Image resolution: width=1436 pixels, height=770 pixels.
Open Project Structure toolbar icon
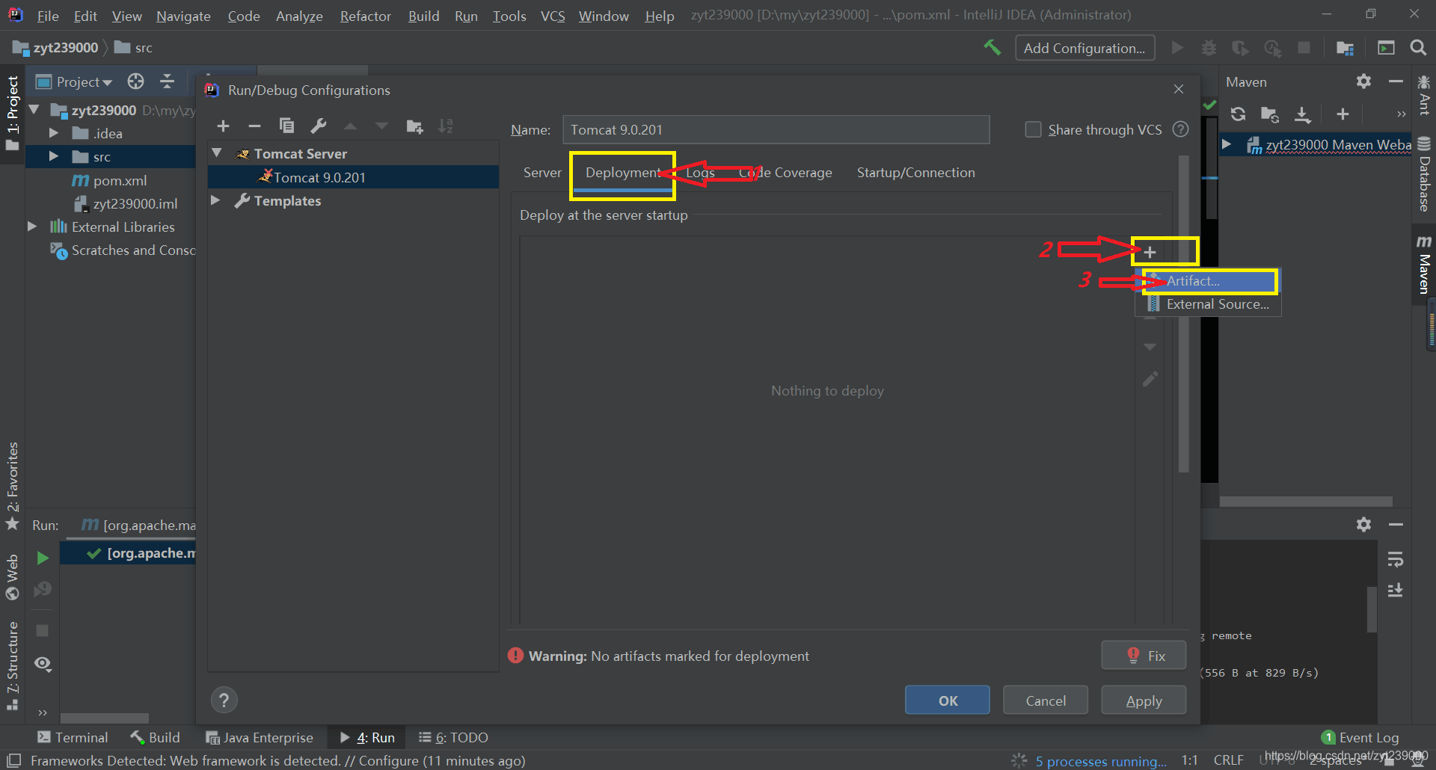[1345, 48]
